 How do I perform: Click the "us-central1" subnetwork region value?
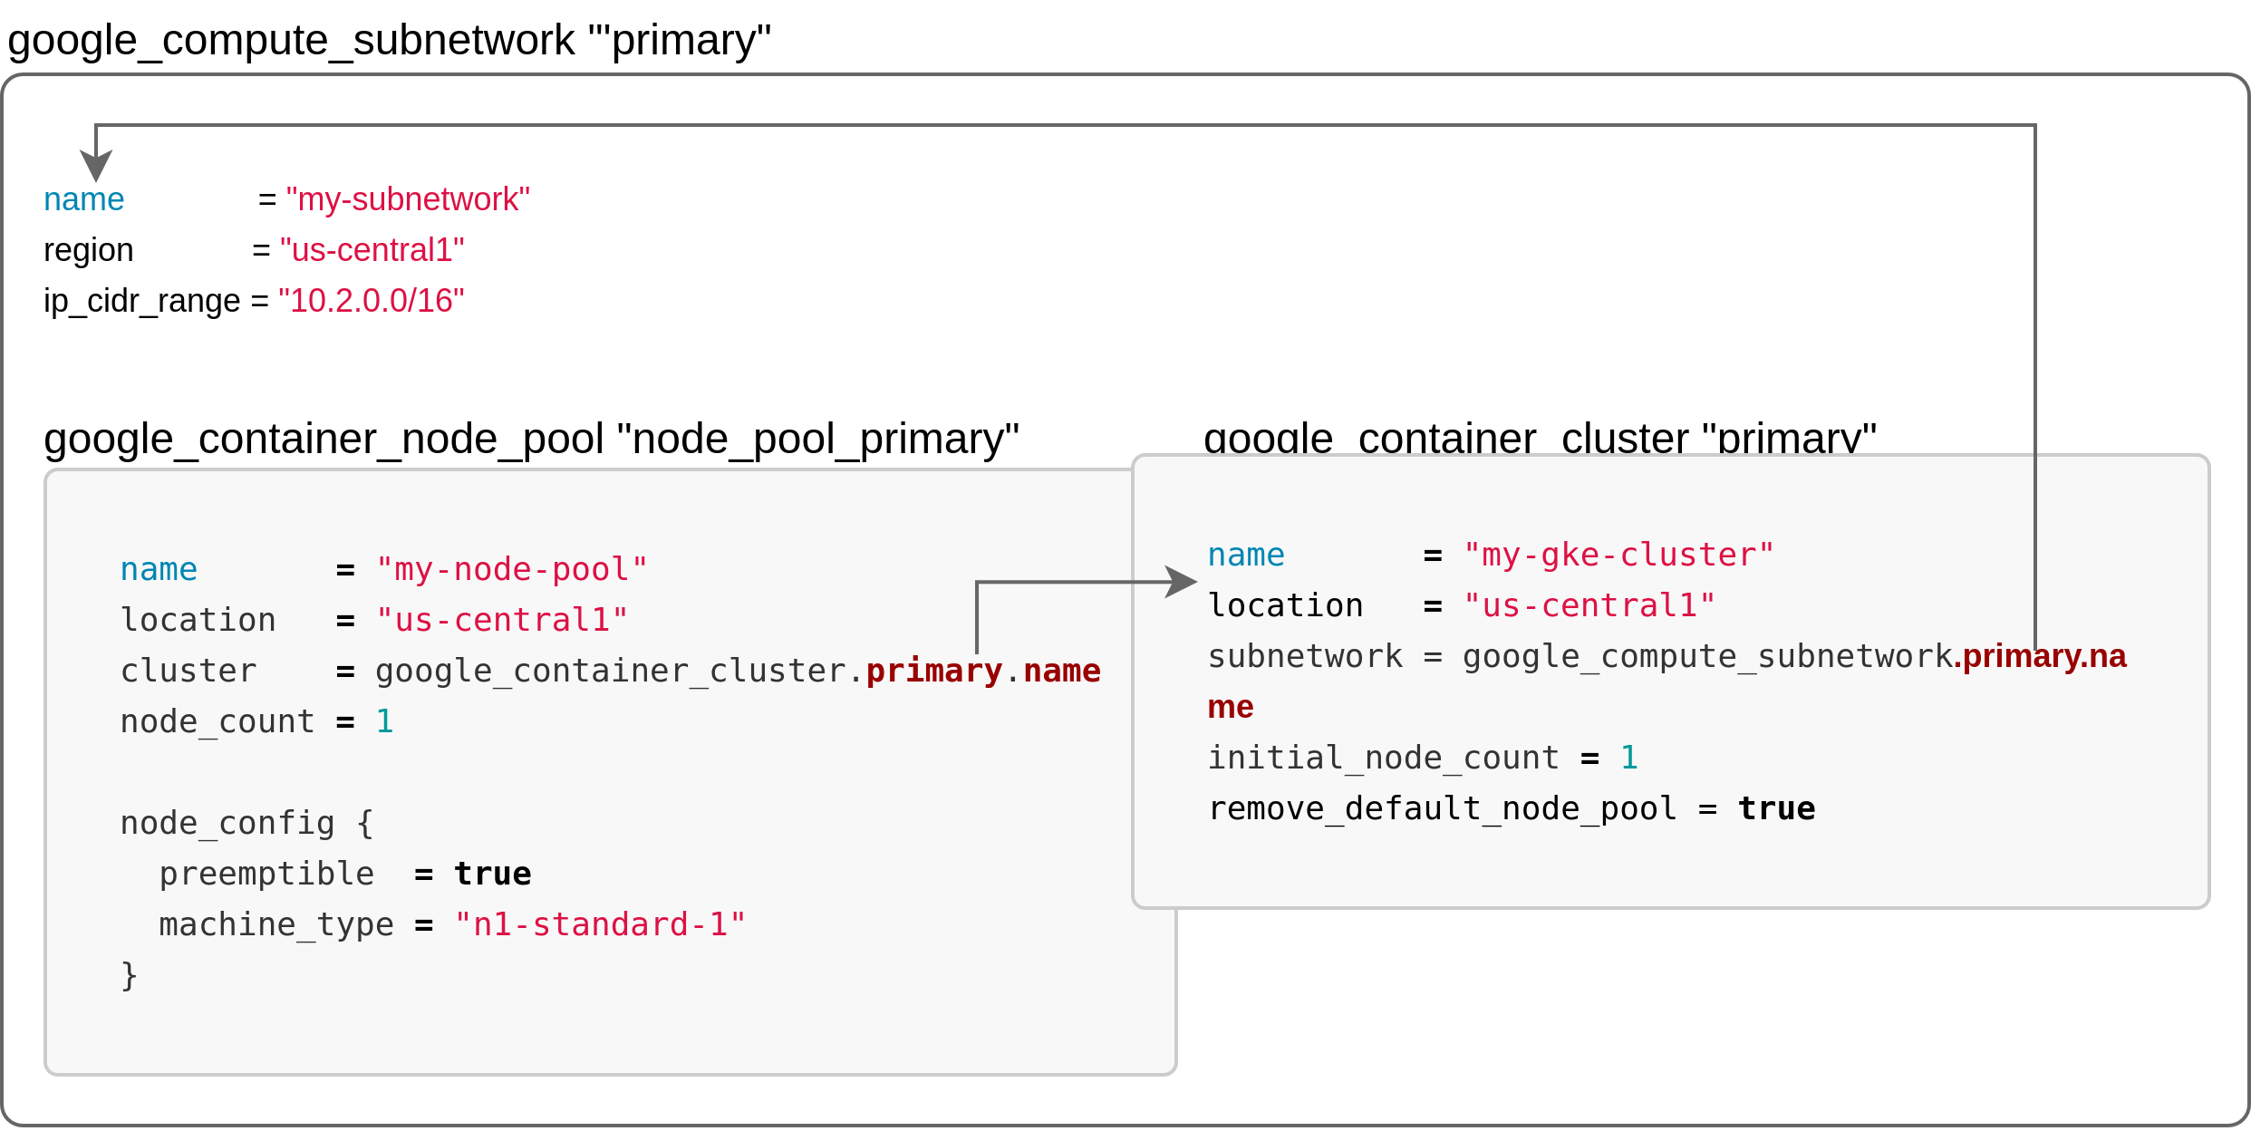372,250
